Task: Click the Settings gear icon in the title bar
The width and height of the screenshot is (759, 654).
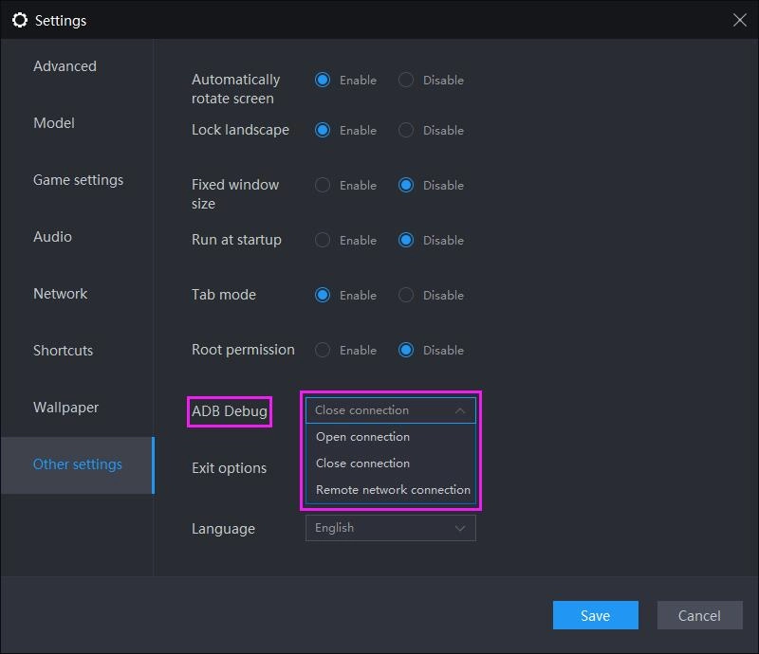Action: pyautogui.click(x=20, y=20)
